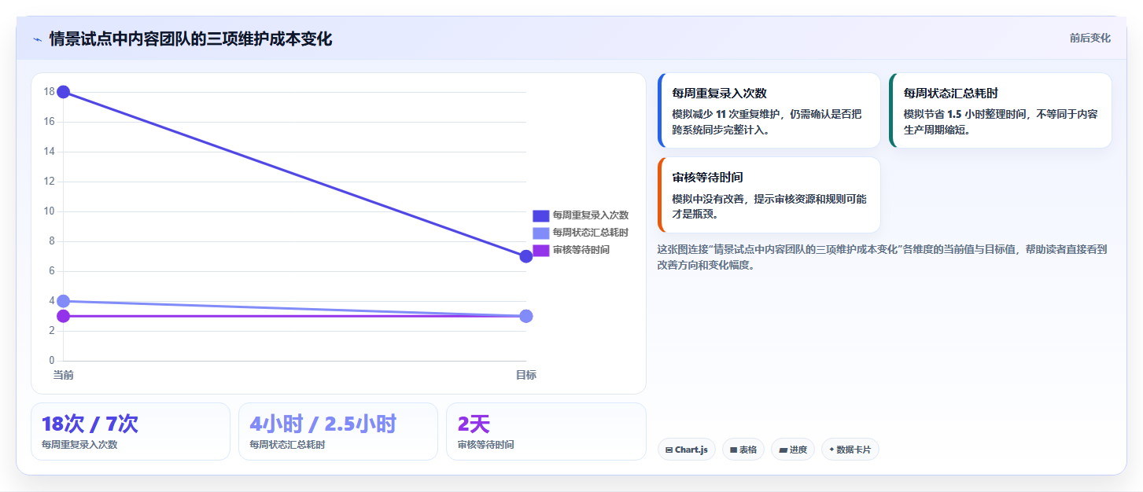Click the text 模拟中没有改善
The width and height of the screenshot is (1143, 492).
(708, 199)
